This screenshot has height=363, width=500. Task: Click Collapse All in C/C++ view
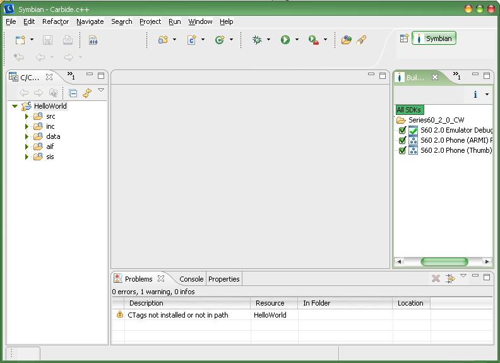73,93
